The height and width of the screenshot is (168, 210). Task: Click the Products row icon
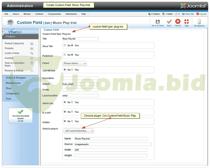tap(32, 48)
